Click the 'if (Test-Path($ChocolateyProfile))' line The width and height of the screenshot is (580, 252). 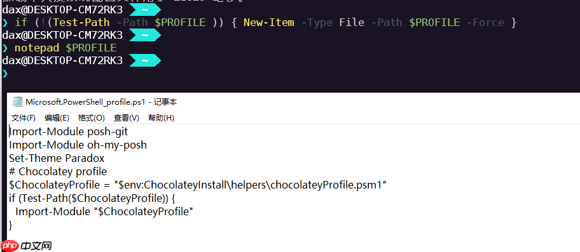[x=92, y=198]
